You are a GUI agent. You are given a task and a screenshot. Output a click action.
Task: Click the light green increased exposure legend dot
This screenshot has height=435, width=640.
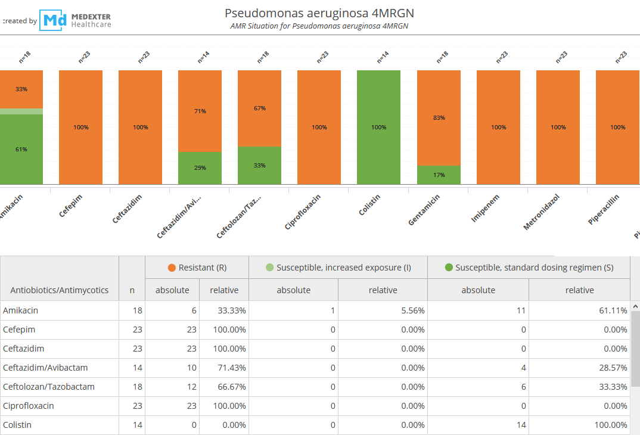coord(271,268)
